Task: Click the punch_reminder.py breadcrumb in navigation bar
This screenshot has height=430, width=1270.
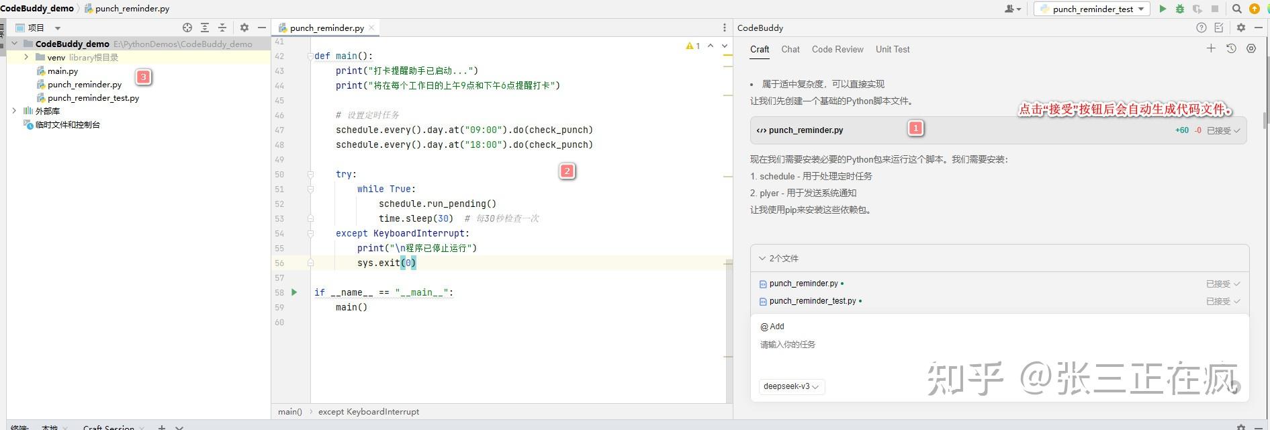Action: click(x=127, y=9)
